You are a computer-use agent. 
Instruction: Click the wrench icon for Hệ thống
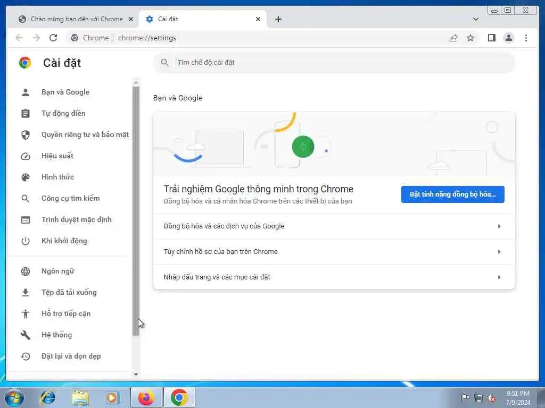26,335
